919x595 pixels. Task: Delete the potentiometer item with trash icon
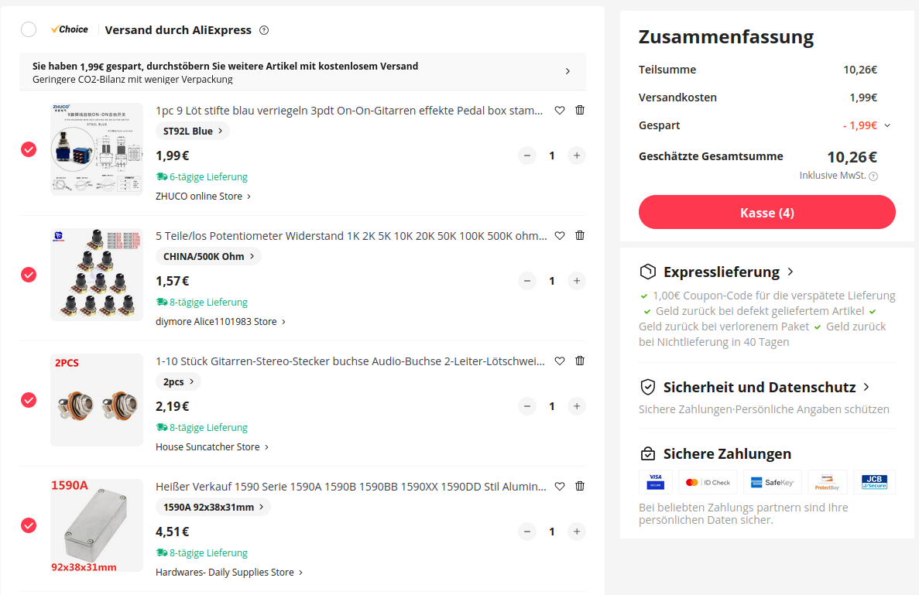click(580, 235)
